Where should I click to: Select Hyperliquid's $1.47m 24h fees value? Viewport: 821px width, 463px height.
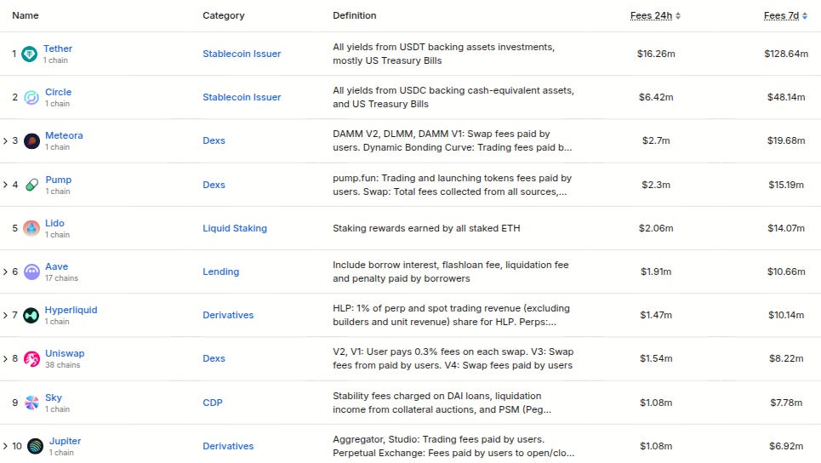point(656,315)
